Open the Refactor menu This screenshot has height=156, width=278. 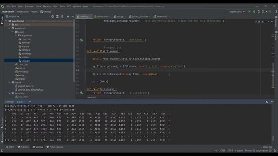(47, 6)
